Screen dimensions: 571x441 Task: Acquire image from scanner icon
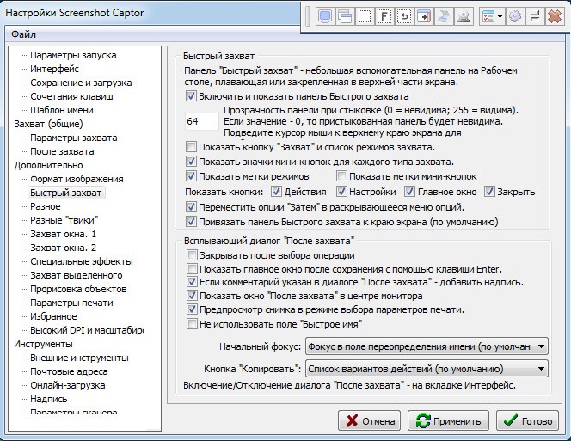point(444,16)
